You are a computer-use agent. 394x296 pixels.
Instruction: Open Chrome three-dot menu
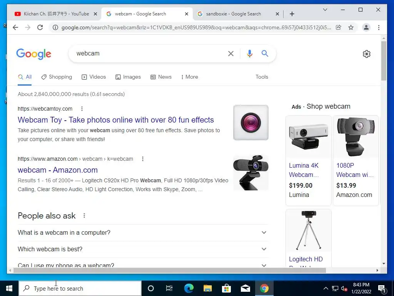click(x=379, y=27)
